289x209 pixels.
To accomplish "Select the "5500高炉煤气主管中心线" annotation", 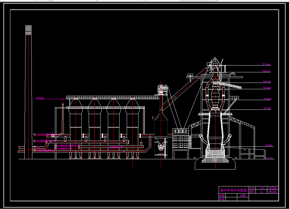I will pyautogui.click(x=68, y=146).
